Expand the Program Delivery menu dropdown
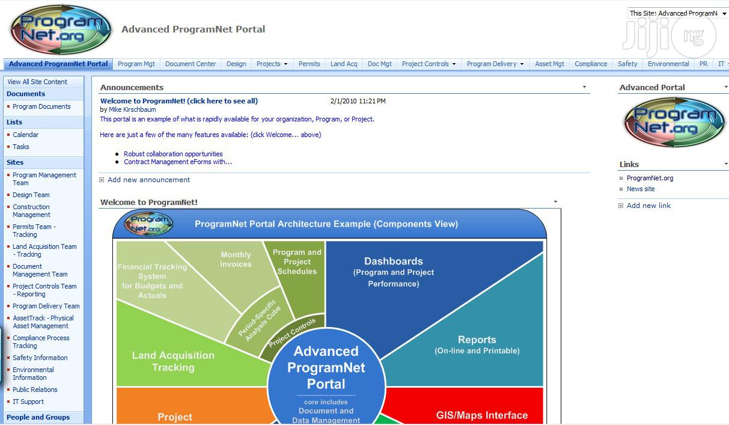Image resolution: width=729 pixels, height=425 pixels. pos(522,64)
